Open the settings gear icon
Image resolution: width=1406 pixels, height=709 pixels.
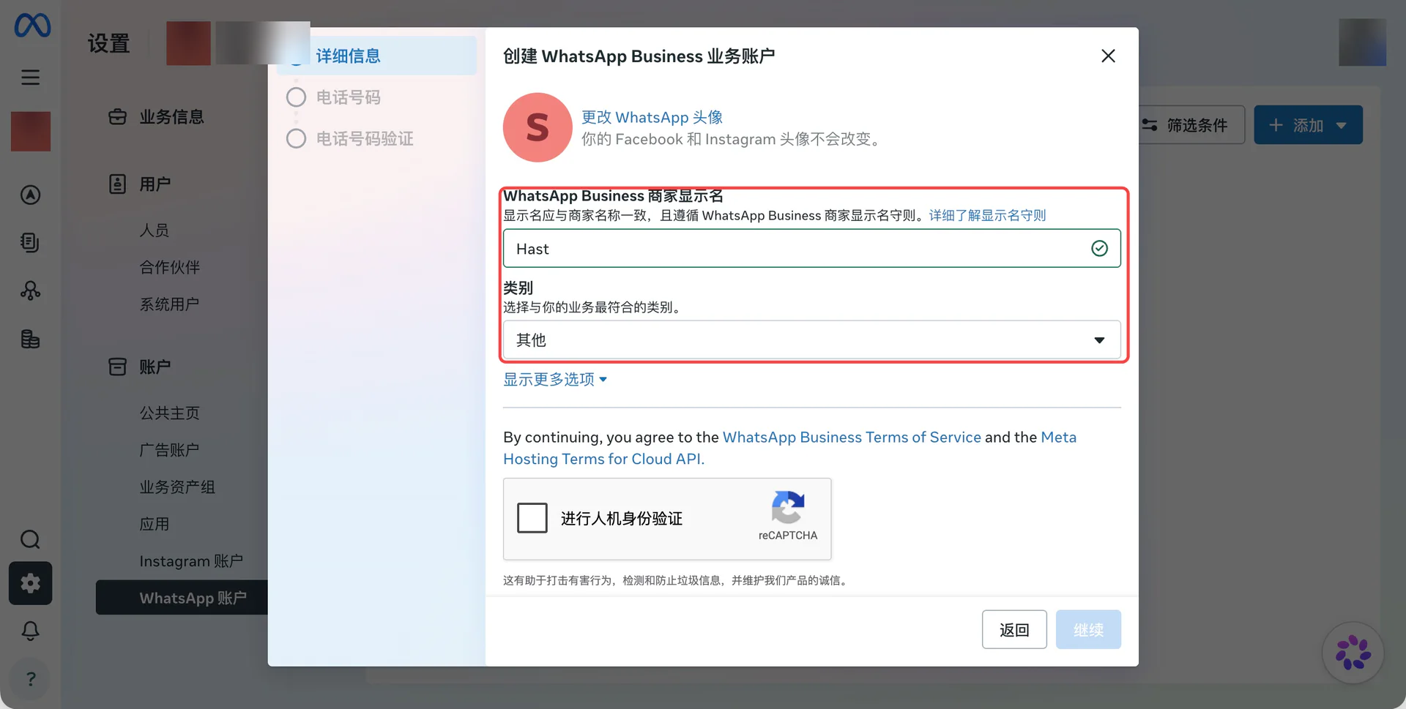click(x=30, y=583)
